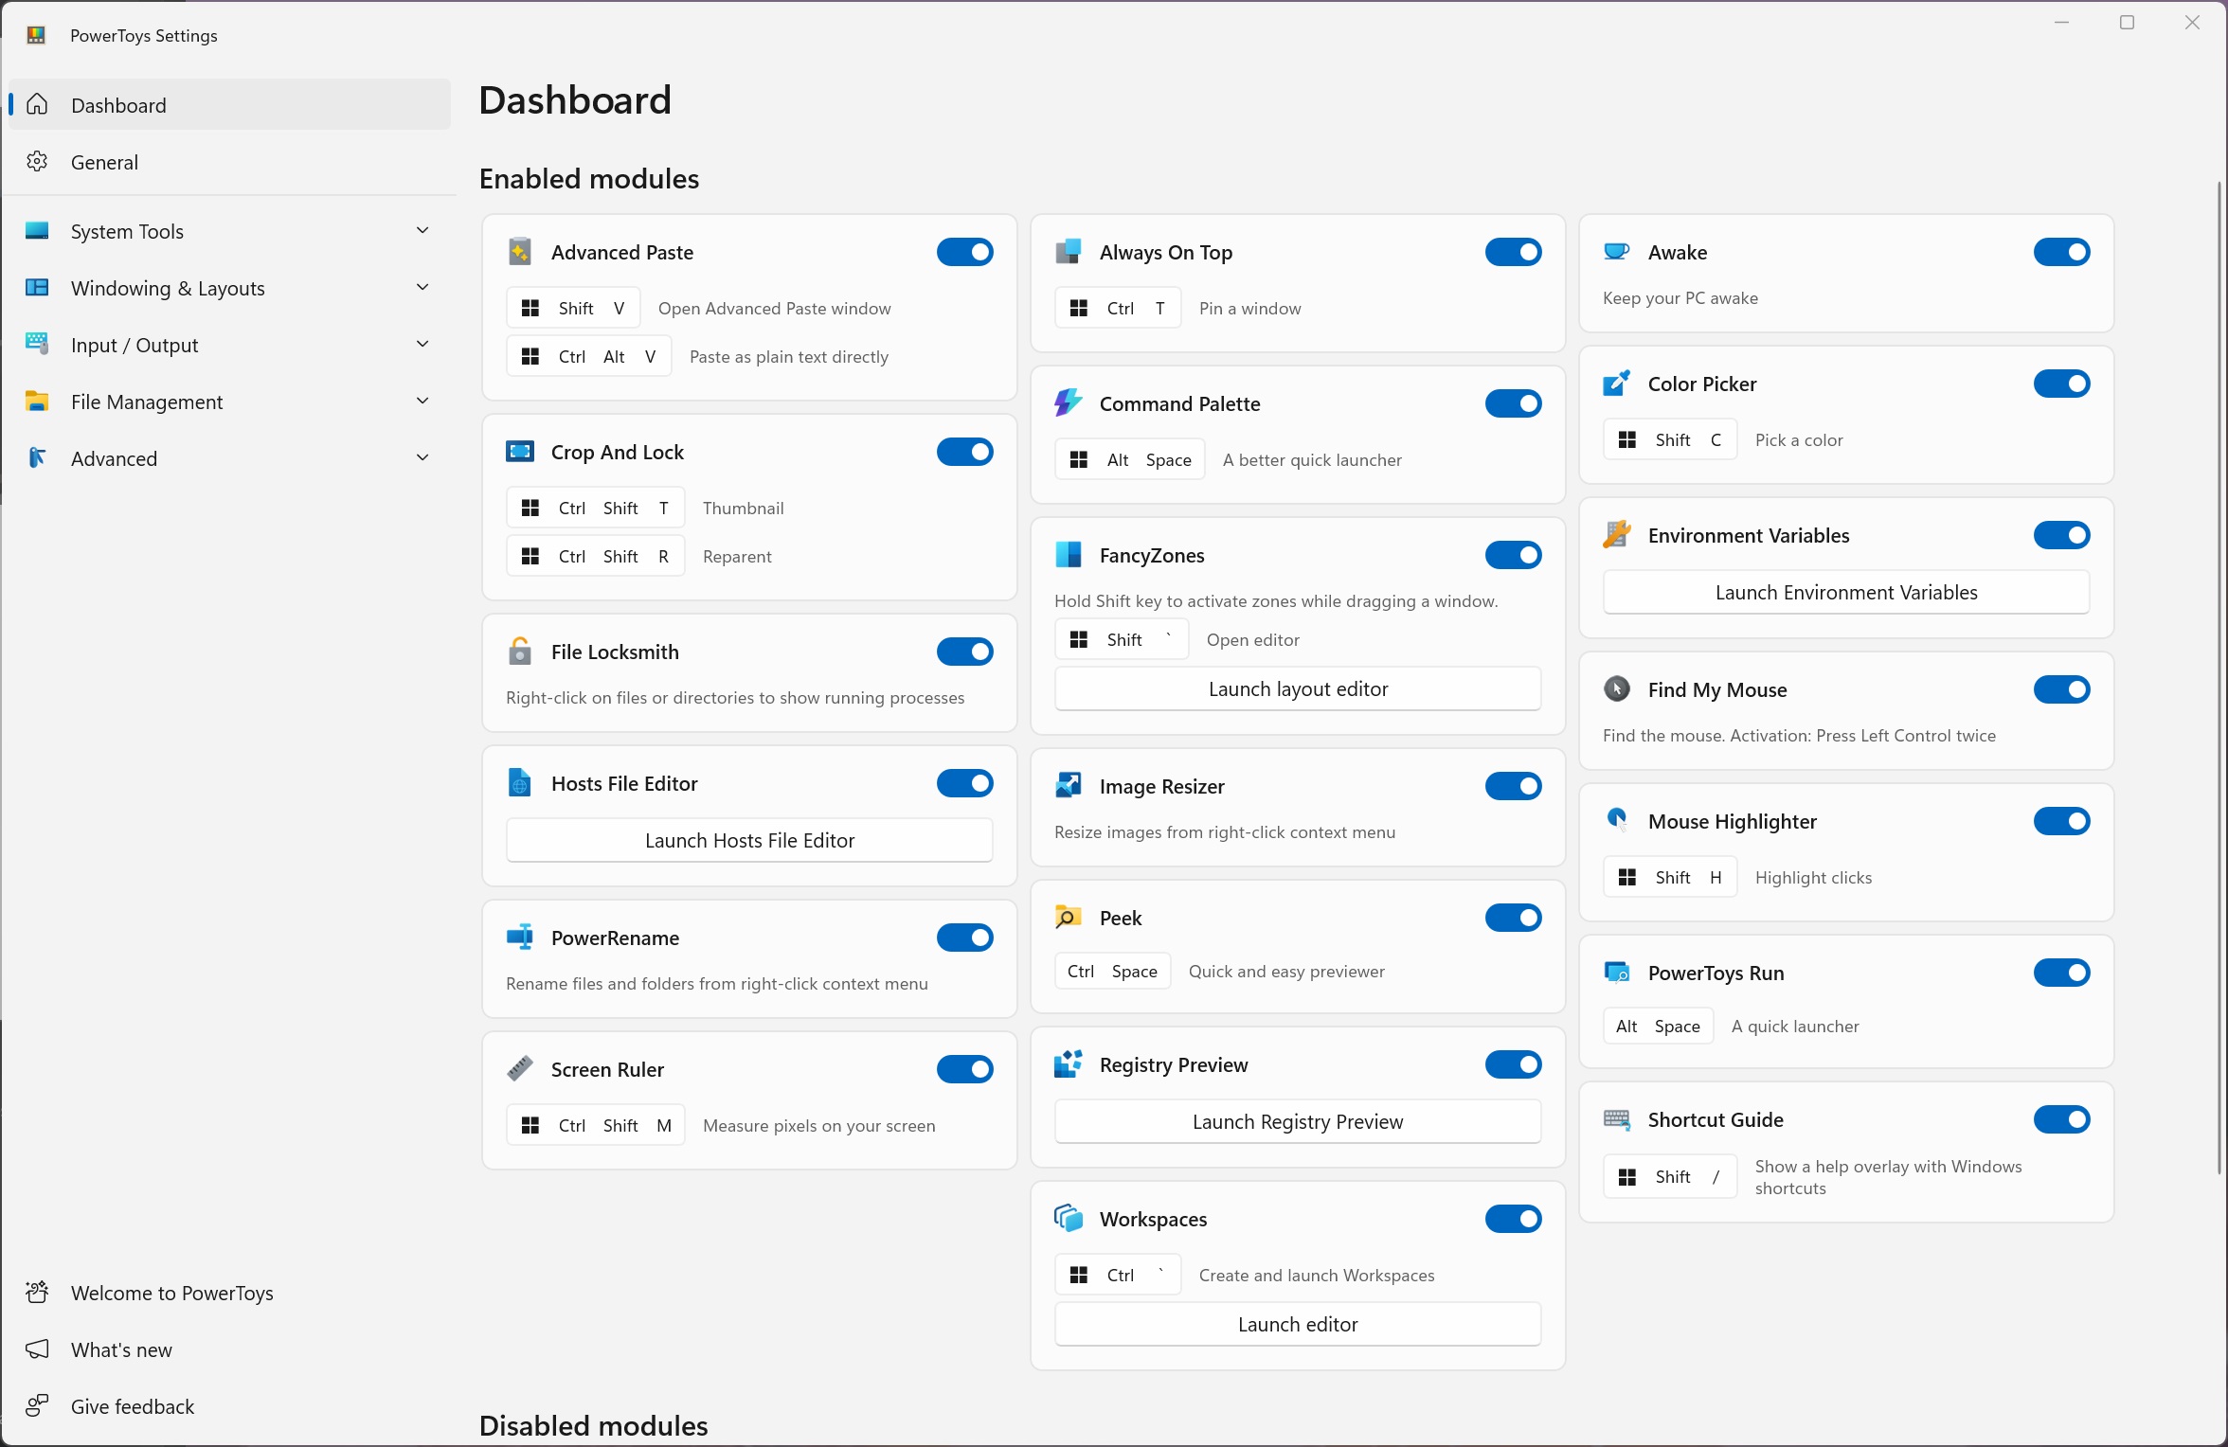Click the Welcome to PowerToys icon
The width and height of the screenshot is (2228, 1447).
37,1293
